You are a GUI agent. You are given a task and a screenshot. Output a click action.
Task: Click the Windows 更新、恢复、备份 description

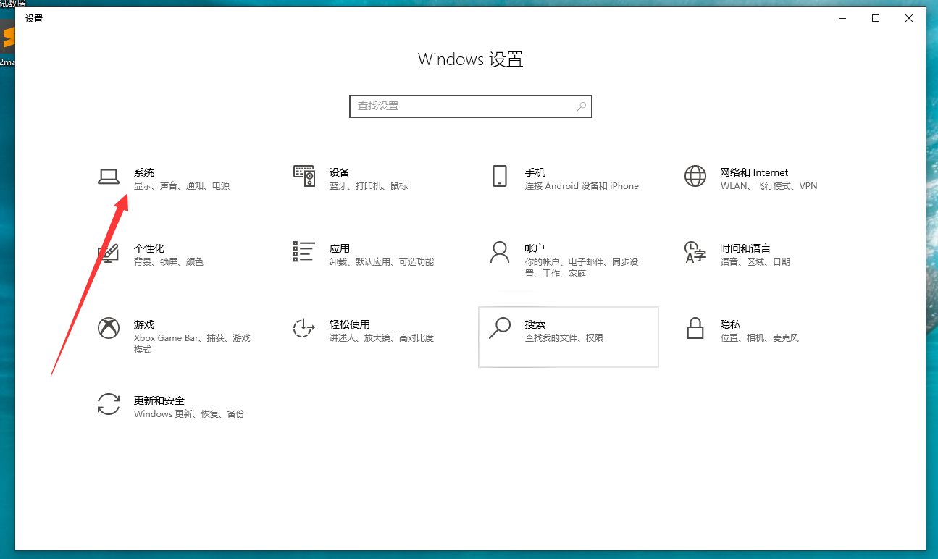(x=189, y=414)
